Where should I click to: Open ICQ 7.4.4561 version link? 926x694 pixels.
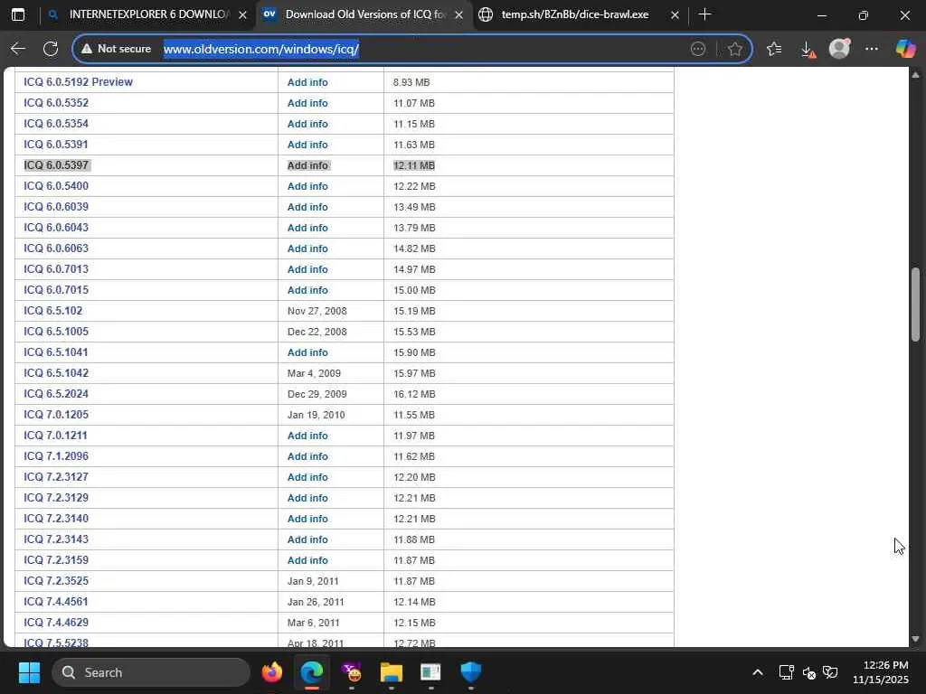point(56,601)
